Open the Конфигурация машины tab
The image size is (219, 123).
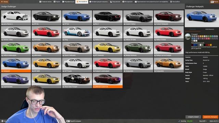coord(99,2)
